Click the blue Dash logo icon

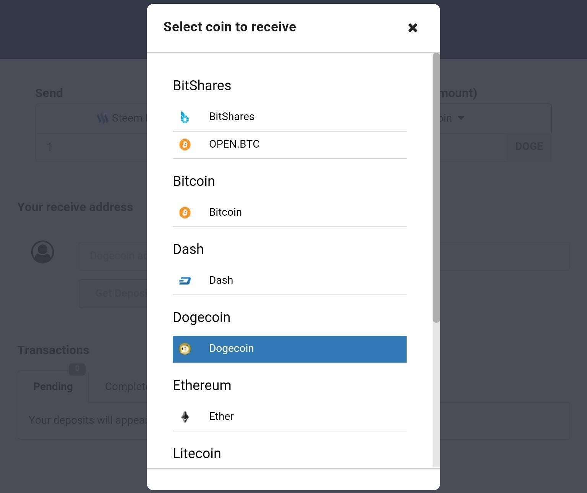[x=185, y=281]
